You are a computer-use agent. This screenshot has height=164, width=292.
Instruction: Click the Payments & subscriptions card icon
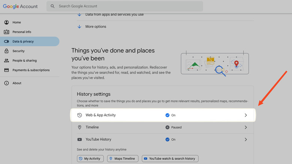pos(6,70)
